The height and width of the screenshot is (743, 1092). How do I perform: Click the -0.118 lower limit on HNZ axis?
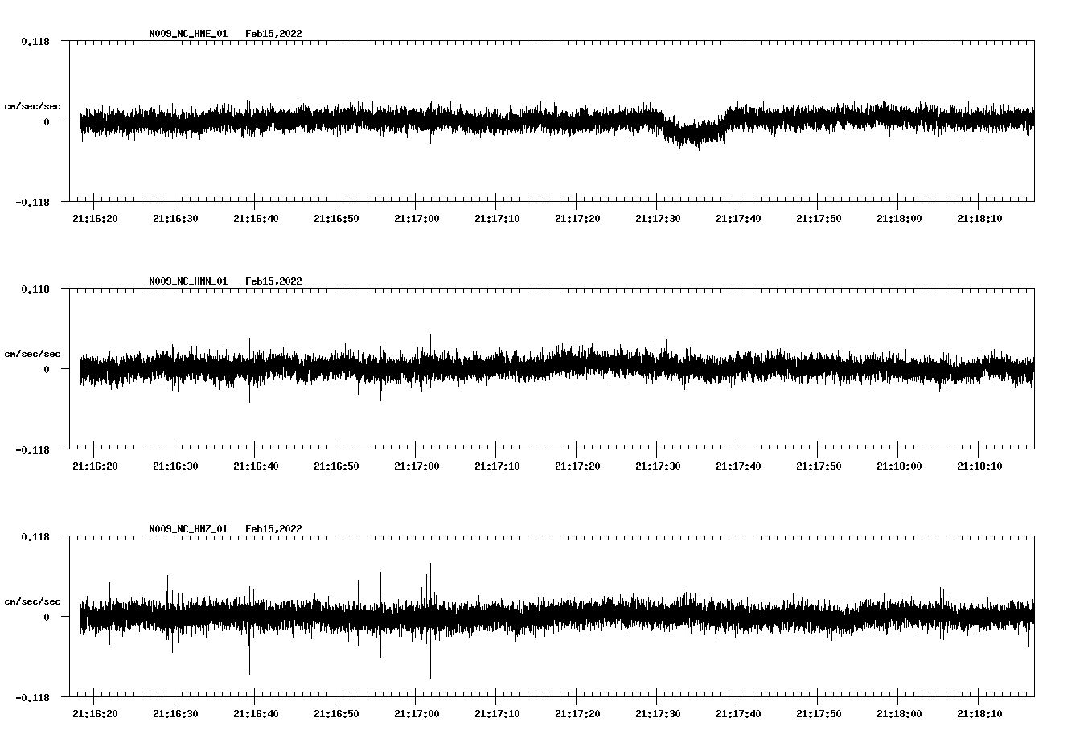pyautogui.click(x=32, y=697)
